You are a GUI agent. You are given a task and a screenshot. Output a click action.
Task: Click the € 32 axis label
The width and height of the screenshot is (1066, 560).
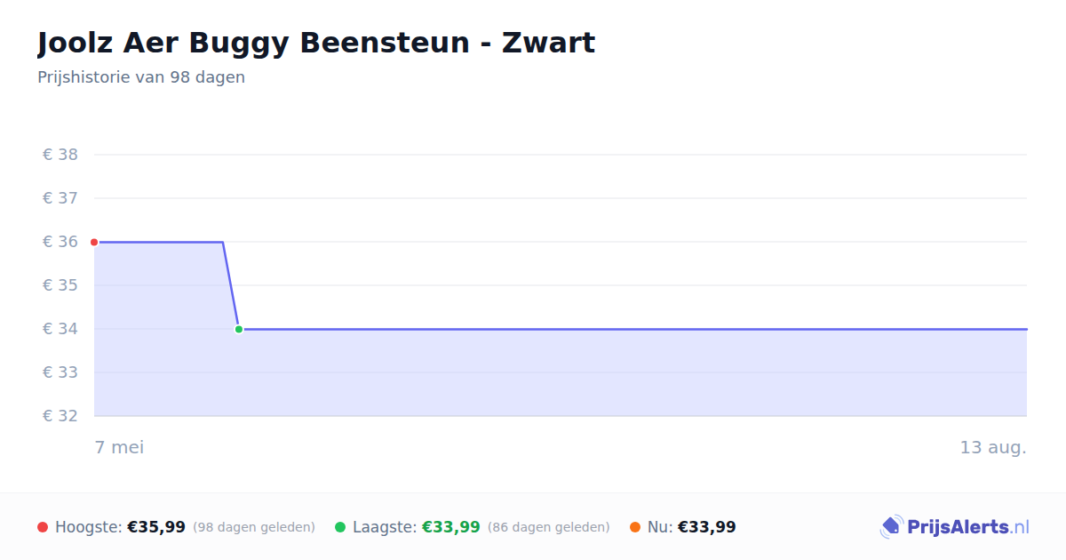pos(60,416)
